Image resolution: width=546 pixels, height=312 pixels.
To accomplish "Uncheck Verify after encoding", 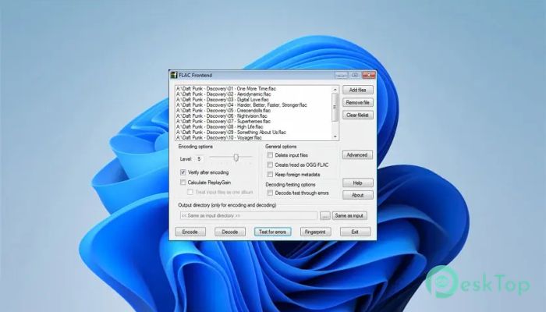I will (x=183, y=172).
